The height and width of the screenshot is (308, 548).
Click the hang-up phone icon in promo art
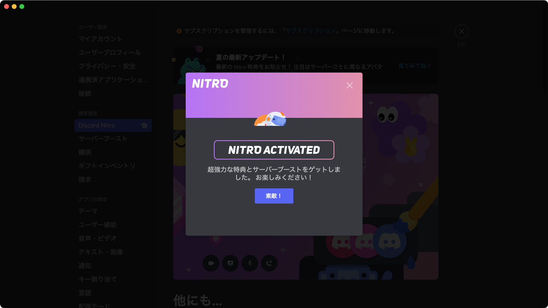270,263
